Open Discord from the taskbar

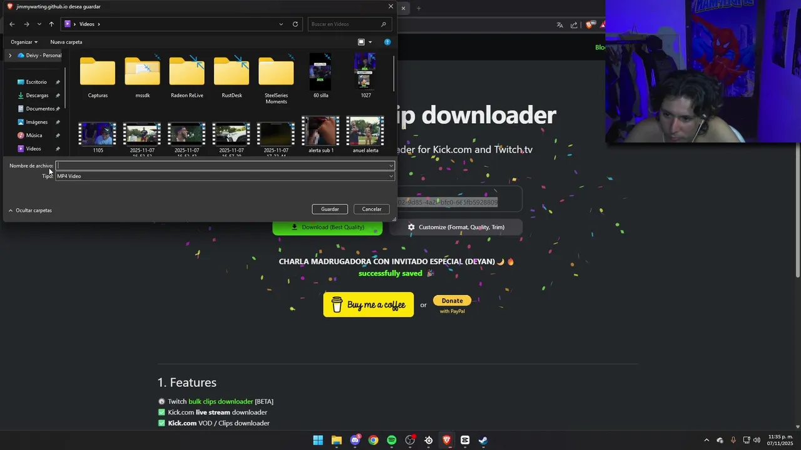355,440
